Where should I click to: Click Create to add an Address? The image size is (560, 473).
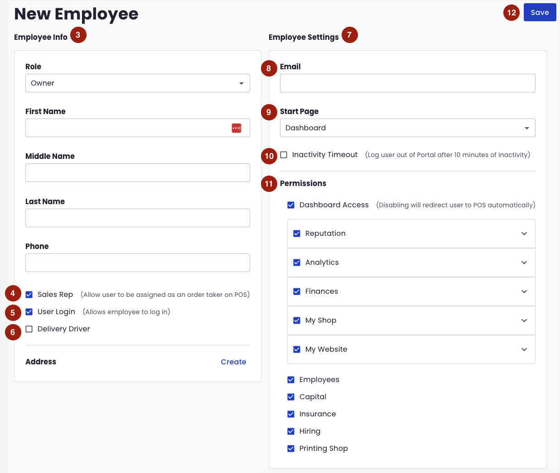pyautogui.click(x=233, y=362)
